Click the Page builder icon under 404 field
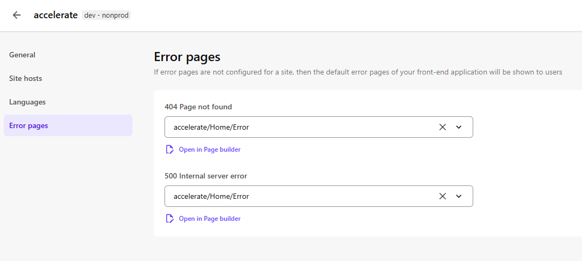The width and height of the screenshot is (582, 261). [x=170, y=150]
